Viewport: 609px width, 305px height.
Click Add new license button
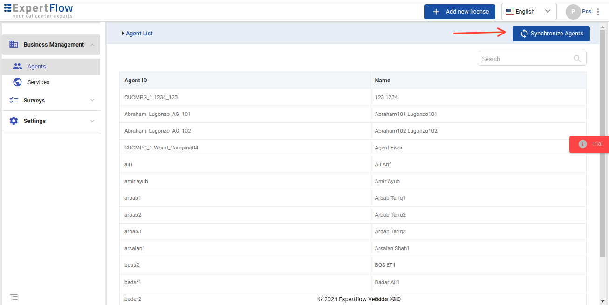[459, 12]
